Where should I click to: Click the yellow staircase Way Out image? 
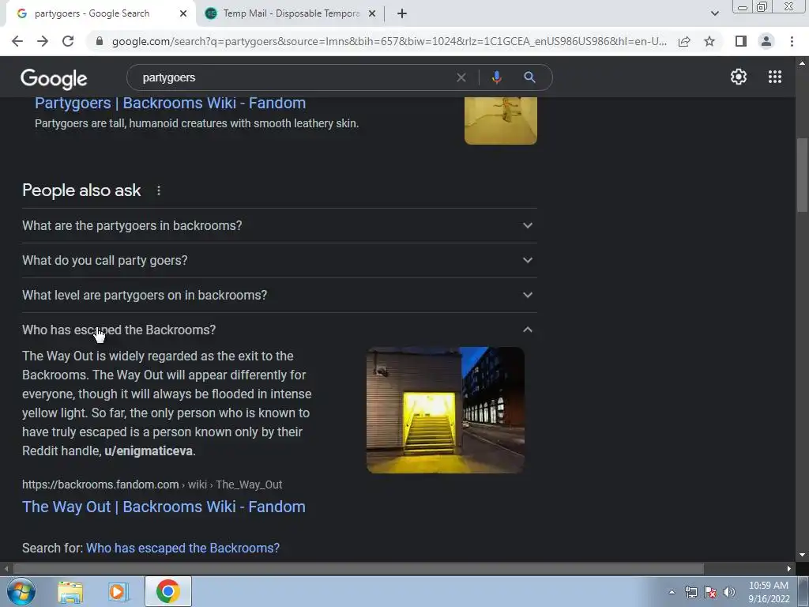tap(446, 410)
